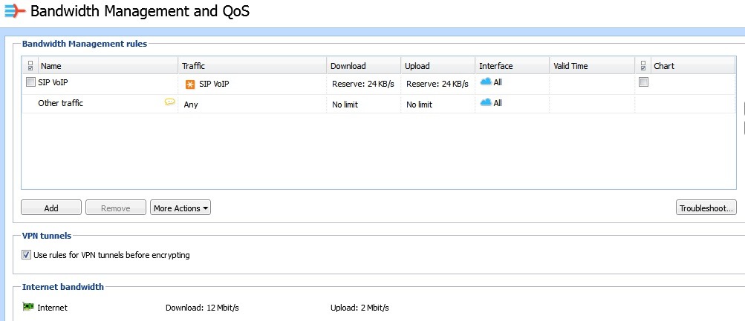Enable the SIP VoIP rule checkbox
Image resolution: width=745 pixels, height=321 pixels.
30,82
